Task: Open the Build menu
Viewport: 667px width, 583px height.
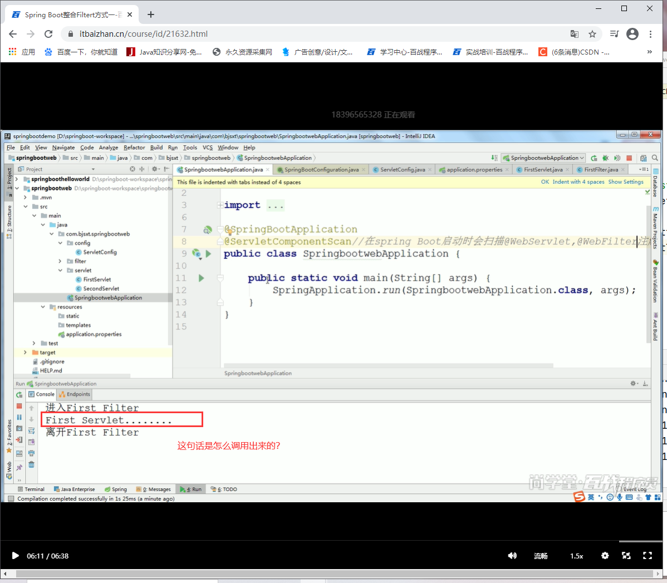Action: (x=156, y=148)
